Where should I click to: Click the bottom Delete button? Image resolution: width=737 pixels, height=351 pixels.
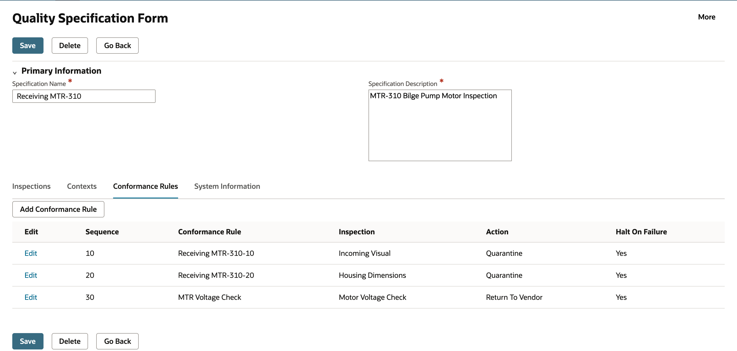pyautogui.click(x=70, y=341)
